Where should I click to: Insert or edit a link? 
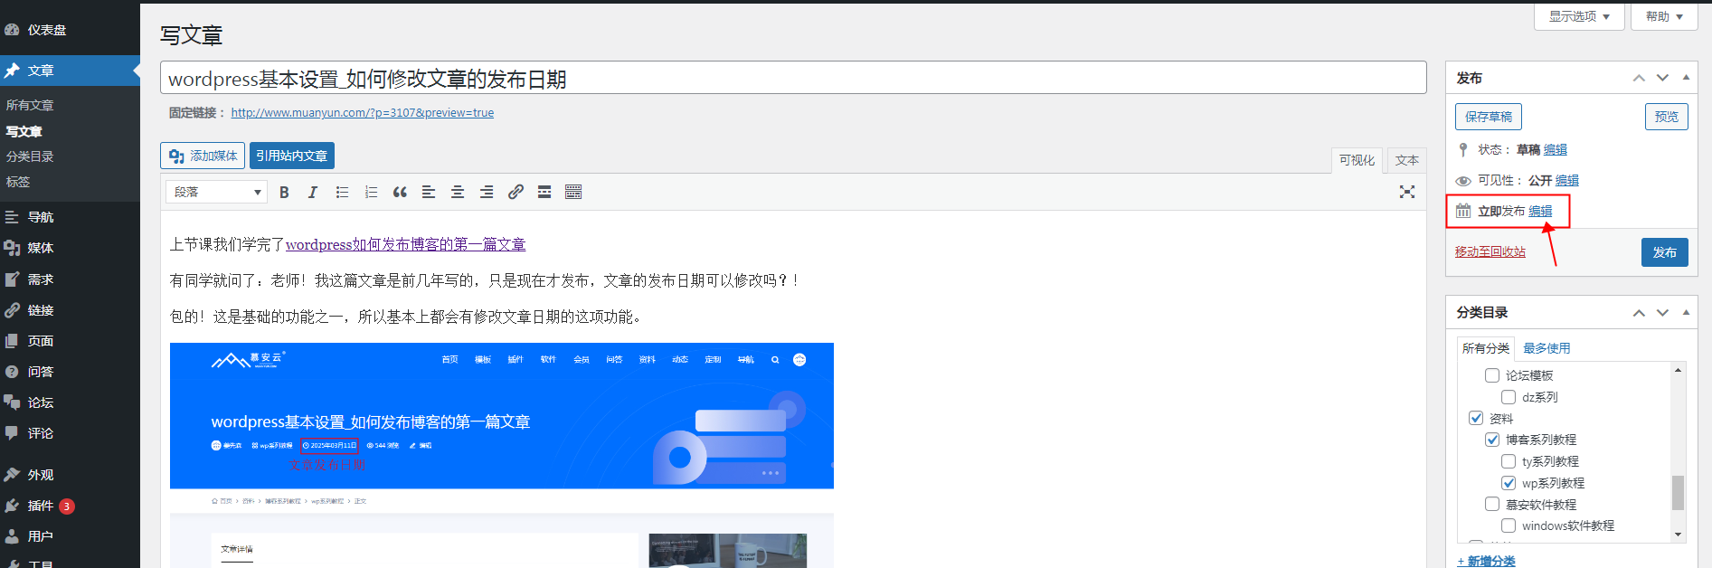point(515,192)
